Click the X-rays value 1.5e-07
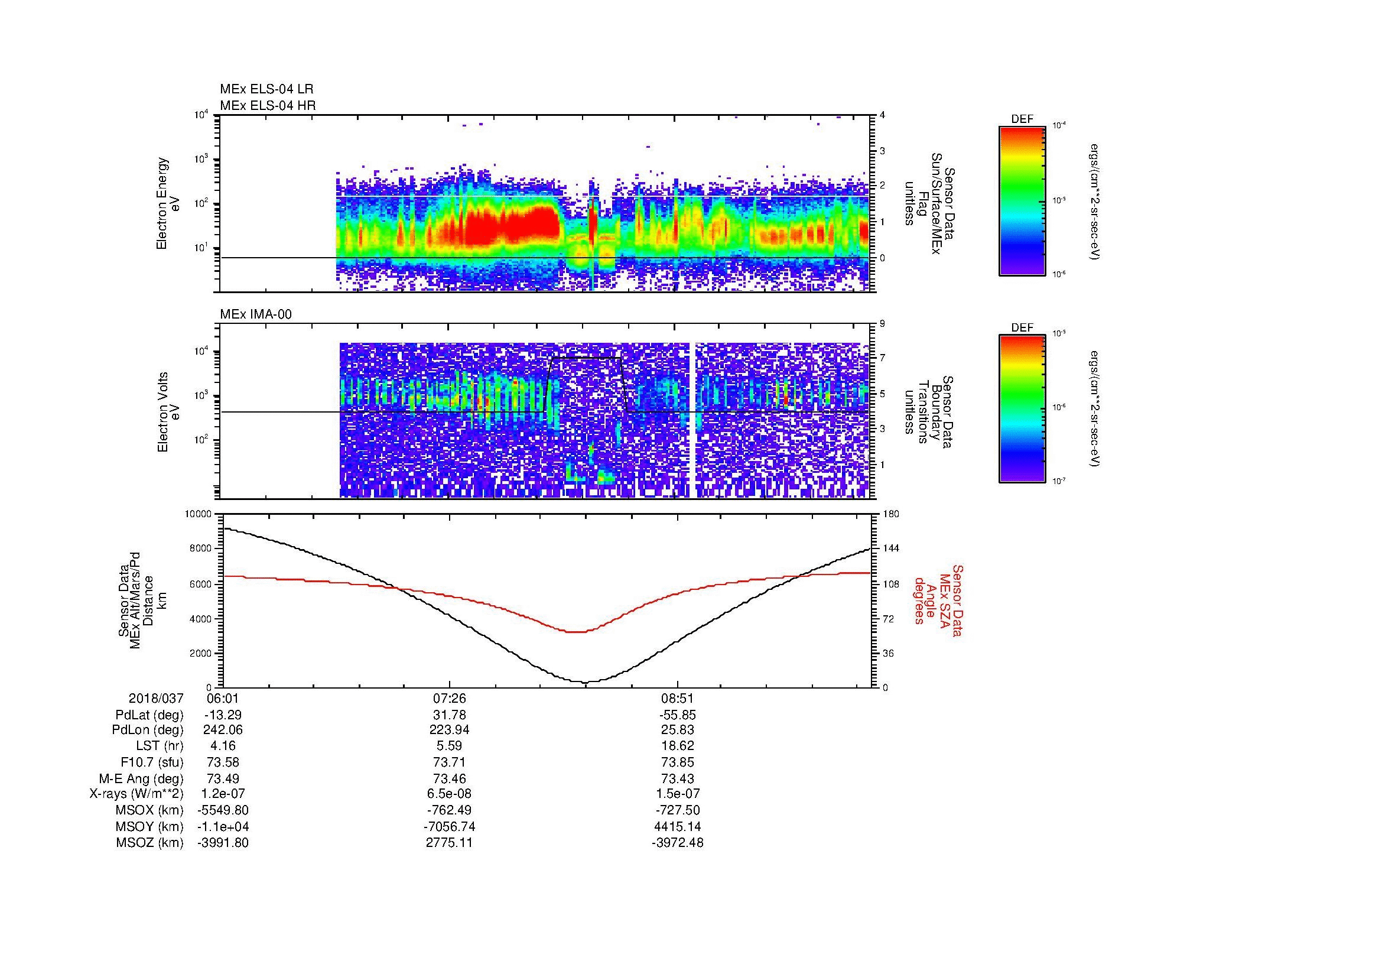Screen dimensions: 1382x977 678,794
